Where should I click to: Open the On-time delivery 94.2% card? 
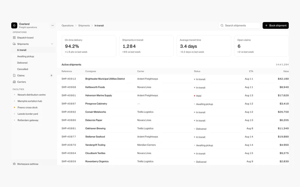click(x=89, y=46)
